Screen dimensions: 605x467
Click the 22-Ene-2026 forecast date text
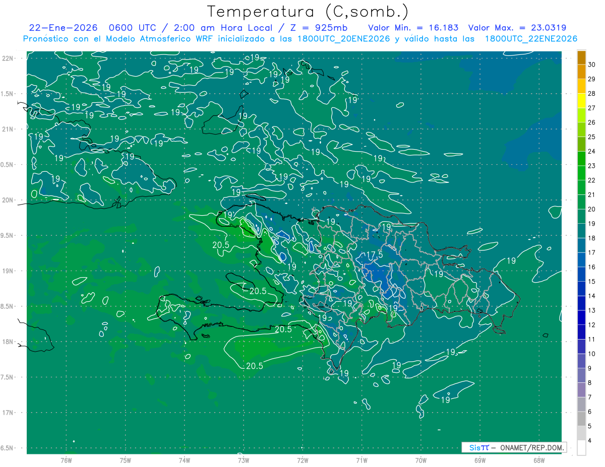point(63,28)
